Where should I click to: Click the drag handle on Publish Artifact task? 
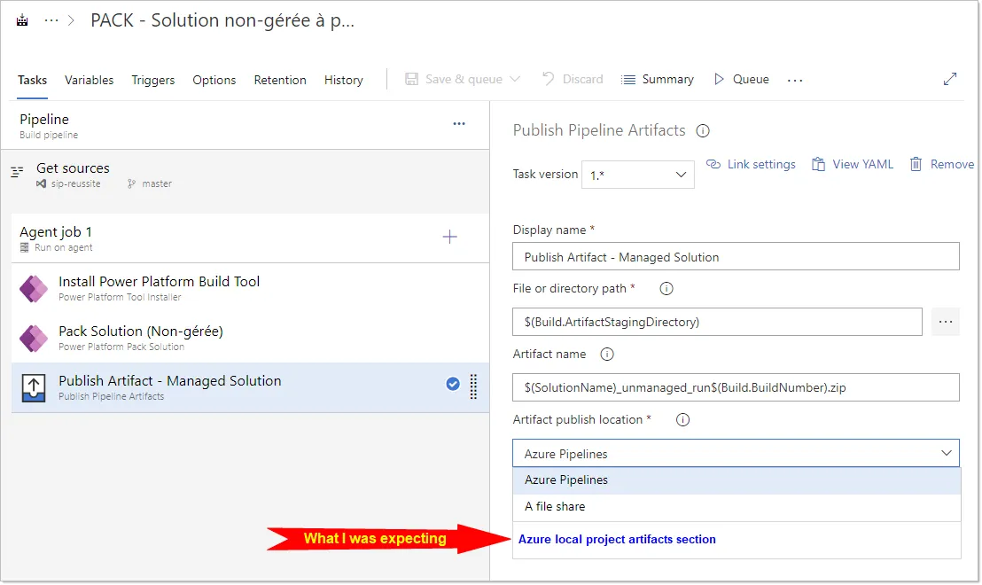[x=473, y=386]
